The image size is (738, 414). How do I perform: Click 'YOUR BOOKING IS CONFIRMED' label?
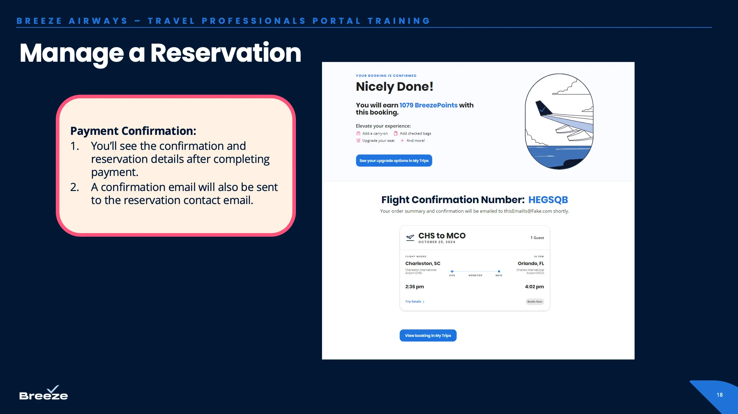386,76
